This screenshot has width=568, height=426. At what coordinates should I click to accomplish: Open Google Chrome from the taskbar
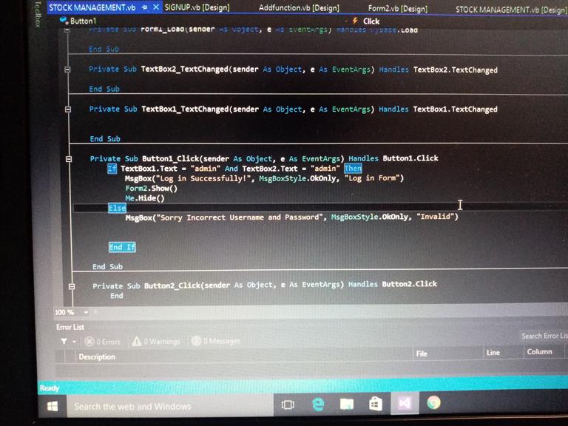click(x=434, y=403)
